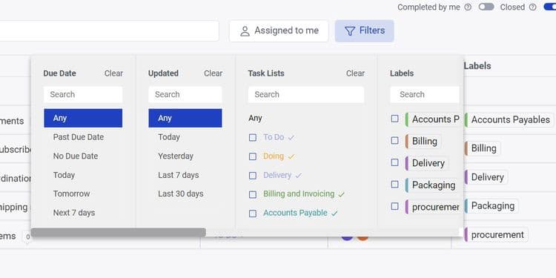Click help icon next to Completed by me
This screenshot has width=556, height=278.
click(468, 7)
